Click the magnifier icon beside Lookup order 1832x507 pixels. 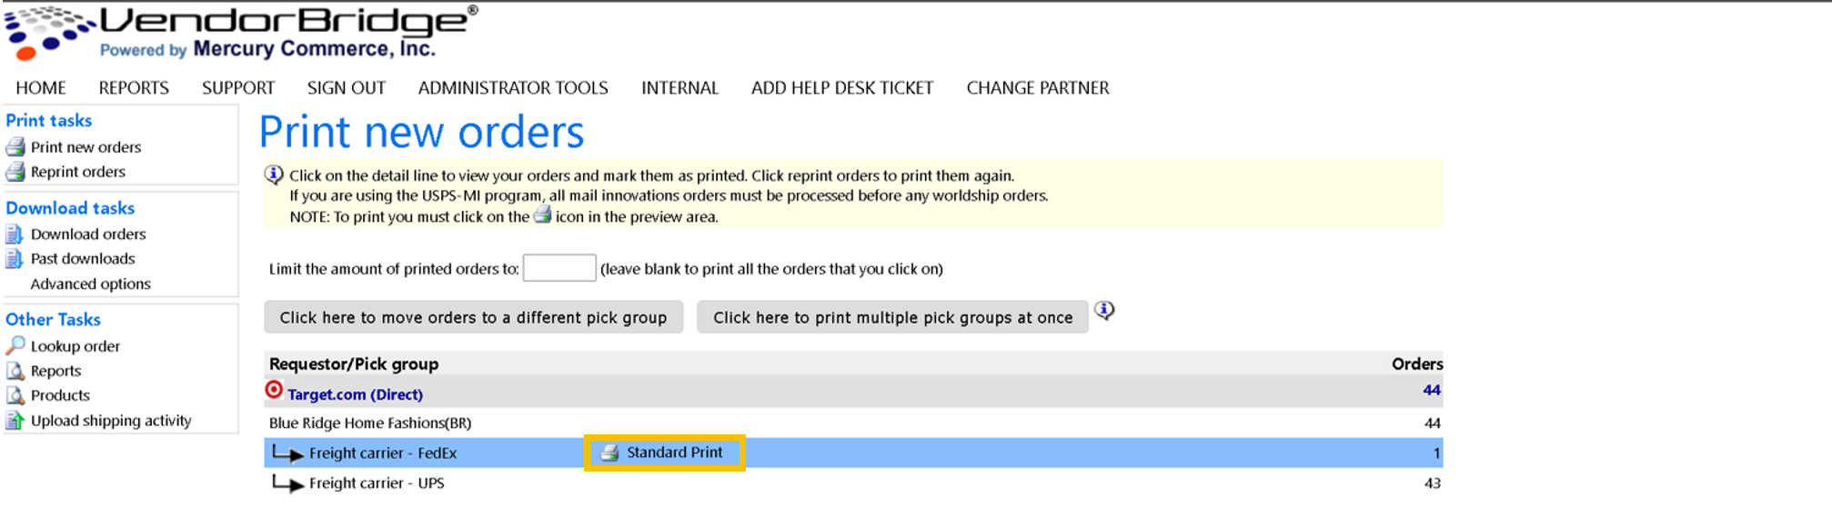[x=15, y=346]
